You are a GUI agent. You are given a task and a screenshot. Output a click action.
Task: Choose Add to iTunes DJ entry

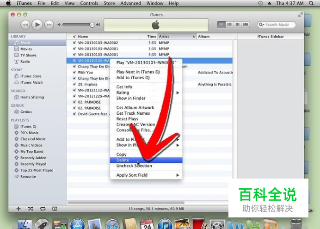(x=146, y=78)
